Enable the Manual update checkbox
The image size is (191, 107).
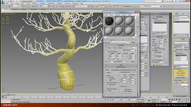coord(175,50)
